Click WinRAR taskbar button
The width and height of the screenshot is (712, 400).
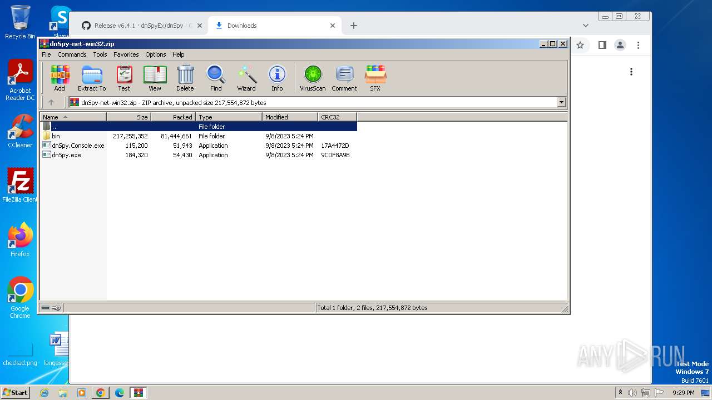(138, 393)
